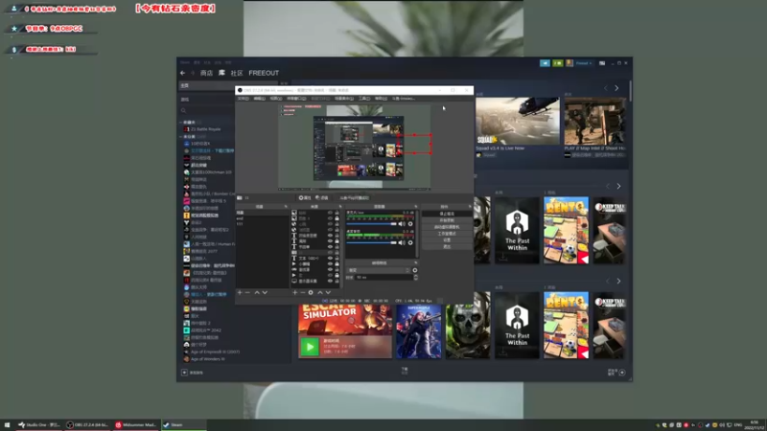The width and height of the screenshot is (767, 431).
Task: Open the 工具 menu in OBS
Action: (364, 99)
